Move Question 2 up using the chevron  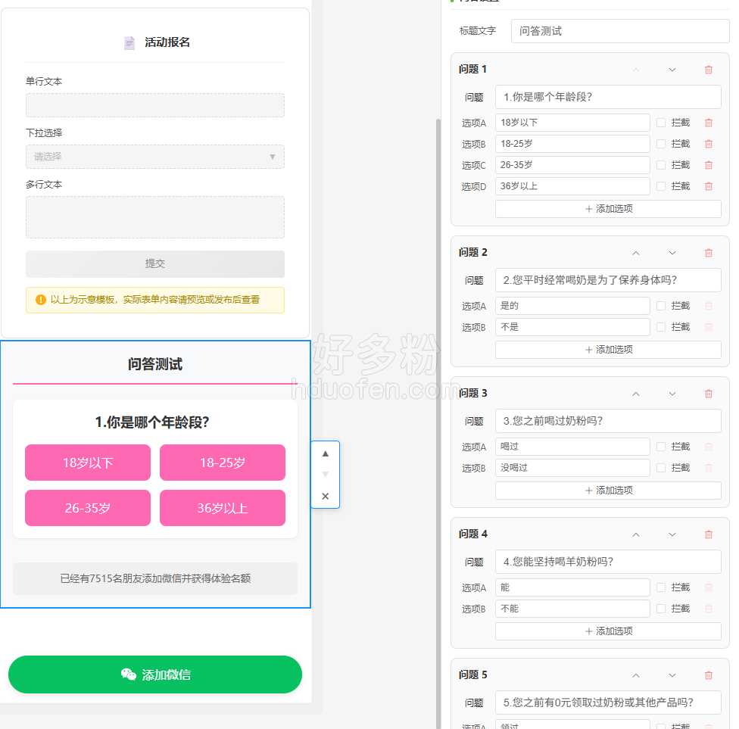[636, 253]
